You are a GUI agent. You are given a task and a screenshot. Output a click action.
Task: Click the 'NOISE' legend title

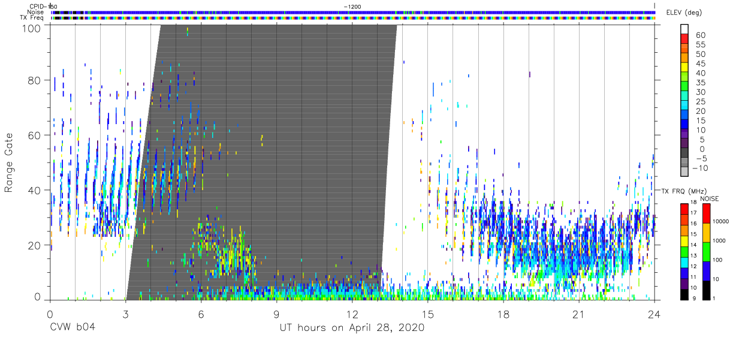coord(709,198)
